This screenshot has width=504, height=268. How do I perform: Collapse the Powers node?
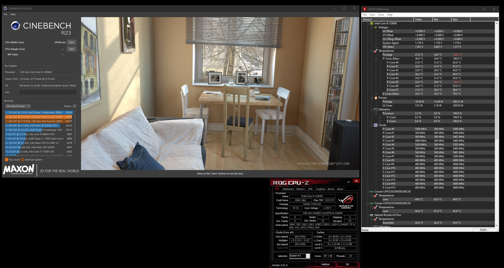pos(371,98)
